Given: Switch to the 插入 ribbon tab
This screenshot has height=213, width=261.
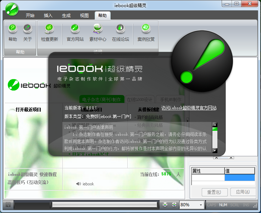Looking at the screenshot, I should pos(48,16).
